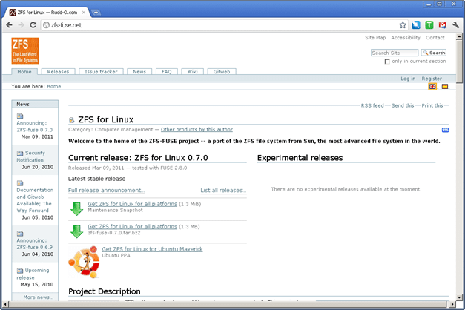Click the horizontal scrollbar left arrow
This screenshot has width=465, height=310.
[x=5, y=304]
